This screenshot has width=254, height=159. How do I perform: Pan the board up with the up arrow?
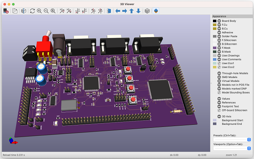coord(132,11)
